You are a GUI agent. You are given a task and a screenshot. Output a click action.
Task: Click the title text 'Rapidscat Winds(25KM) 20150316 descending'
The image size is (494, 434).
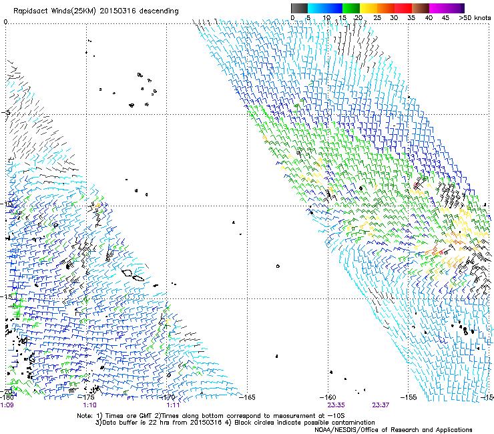coord(95,11)
